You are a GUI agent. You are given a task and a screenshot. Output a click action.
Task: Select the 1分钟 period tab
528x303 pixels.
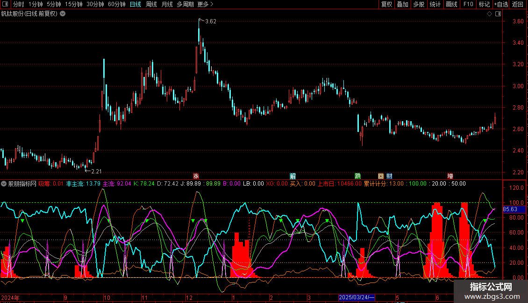click(36, 4)
